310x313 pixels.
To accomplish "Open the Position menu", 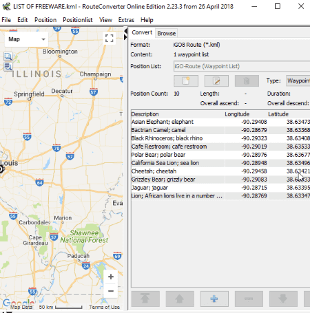I will [x=45, y=20].
